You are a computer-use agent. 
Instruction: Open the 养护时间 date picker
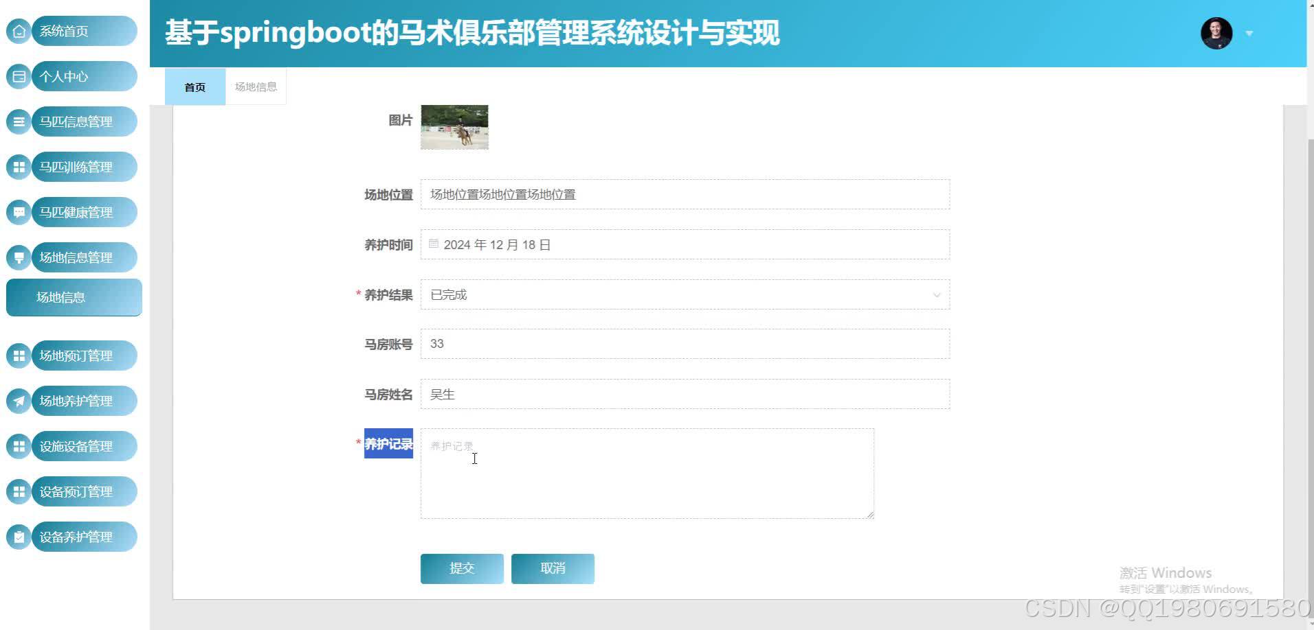click(684, 244)
